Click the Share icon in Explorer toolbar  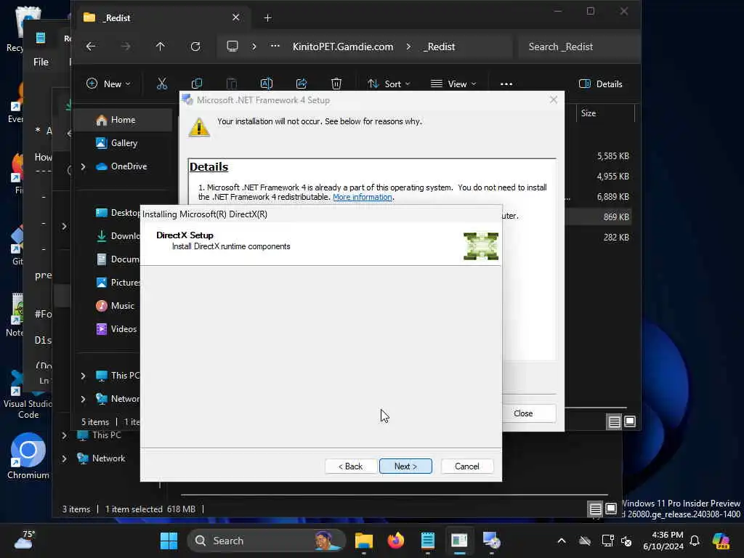pyautogui.click(x=302, y=84)
